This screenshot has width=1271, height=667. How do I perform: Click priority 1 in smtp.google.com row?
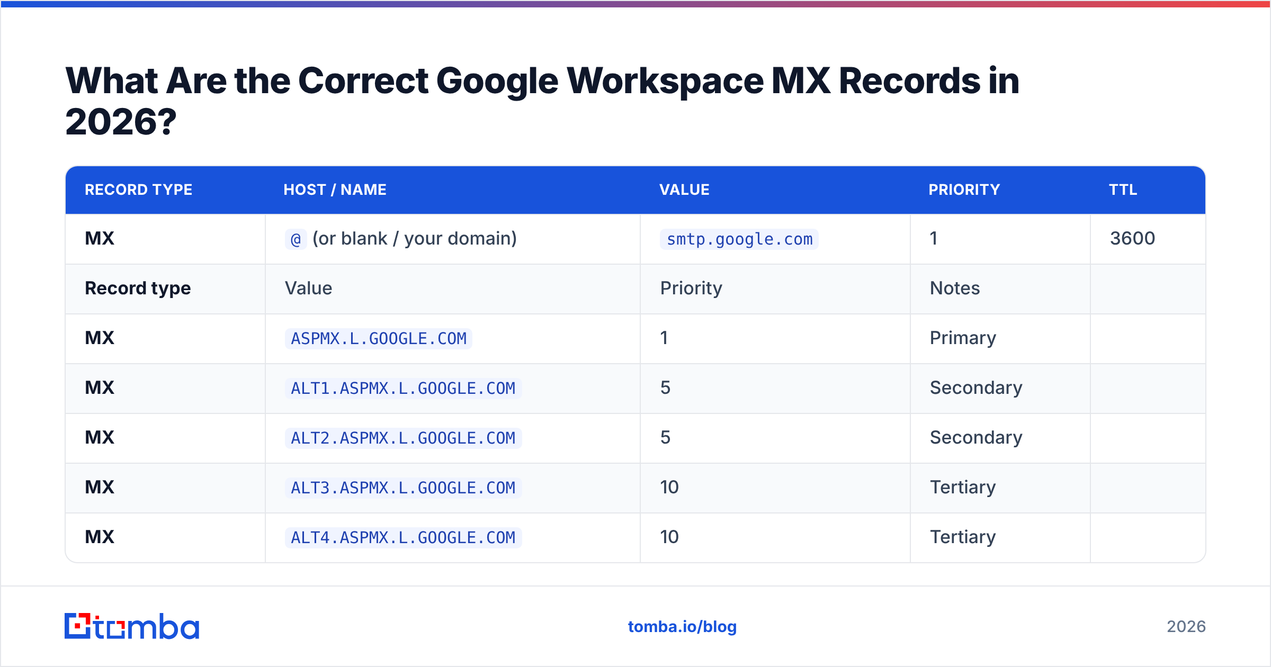point(934,238)
